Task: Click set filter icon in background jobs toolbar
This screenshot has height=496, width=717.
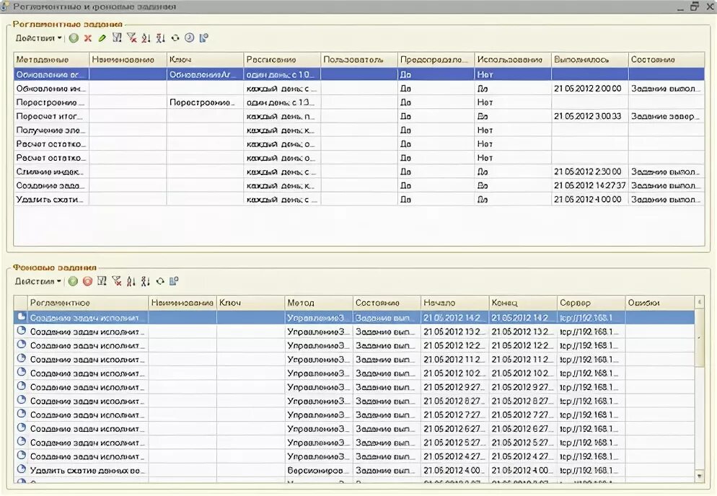Action: point(102,281)
